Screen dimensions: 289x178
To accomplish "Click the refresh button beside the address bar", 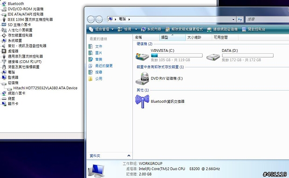I will tap(240, 19).
